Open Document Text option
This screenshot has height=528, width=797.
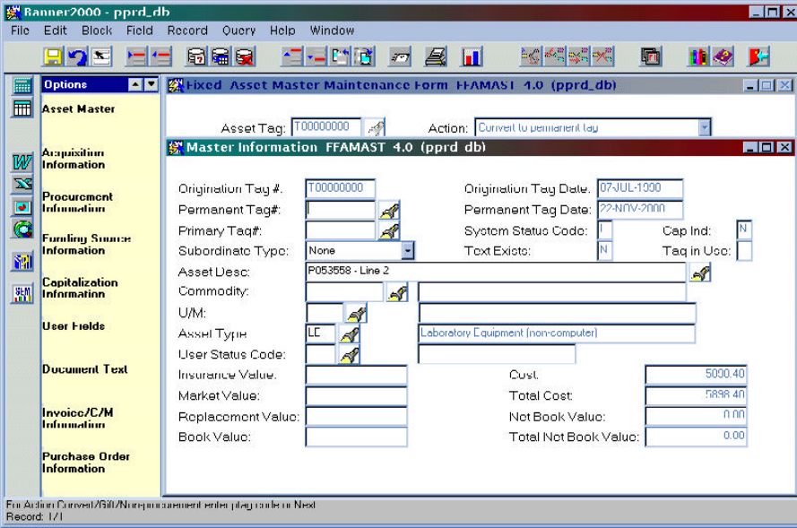tap(84, 369)
